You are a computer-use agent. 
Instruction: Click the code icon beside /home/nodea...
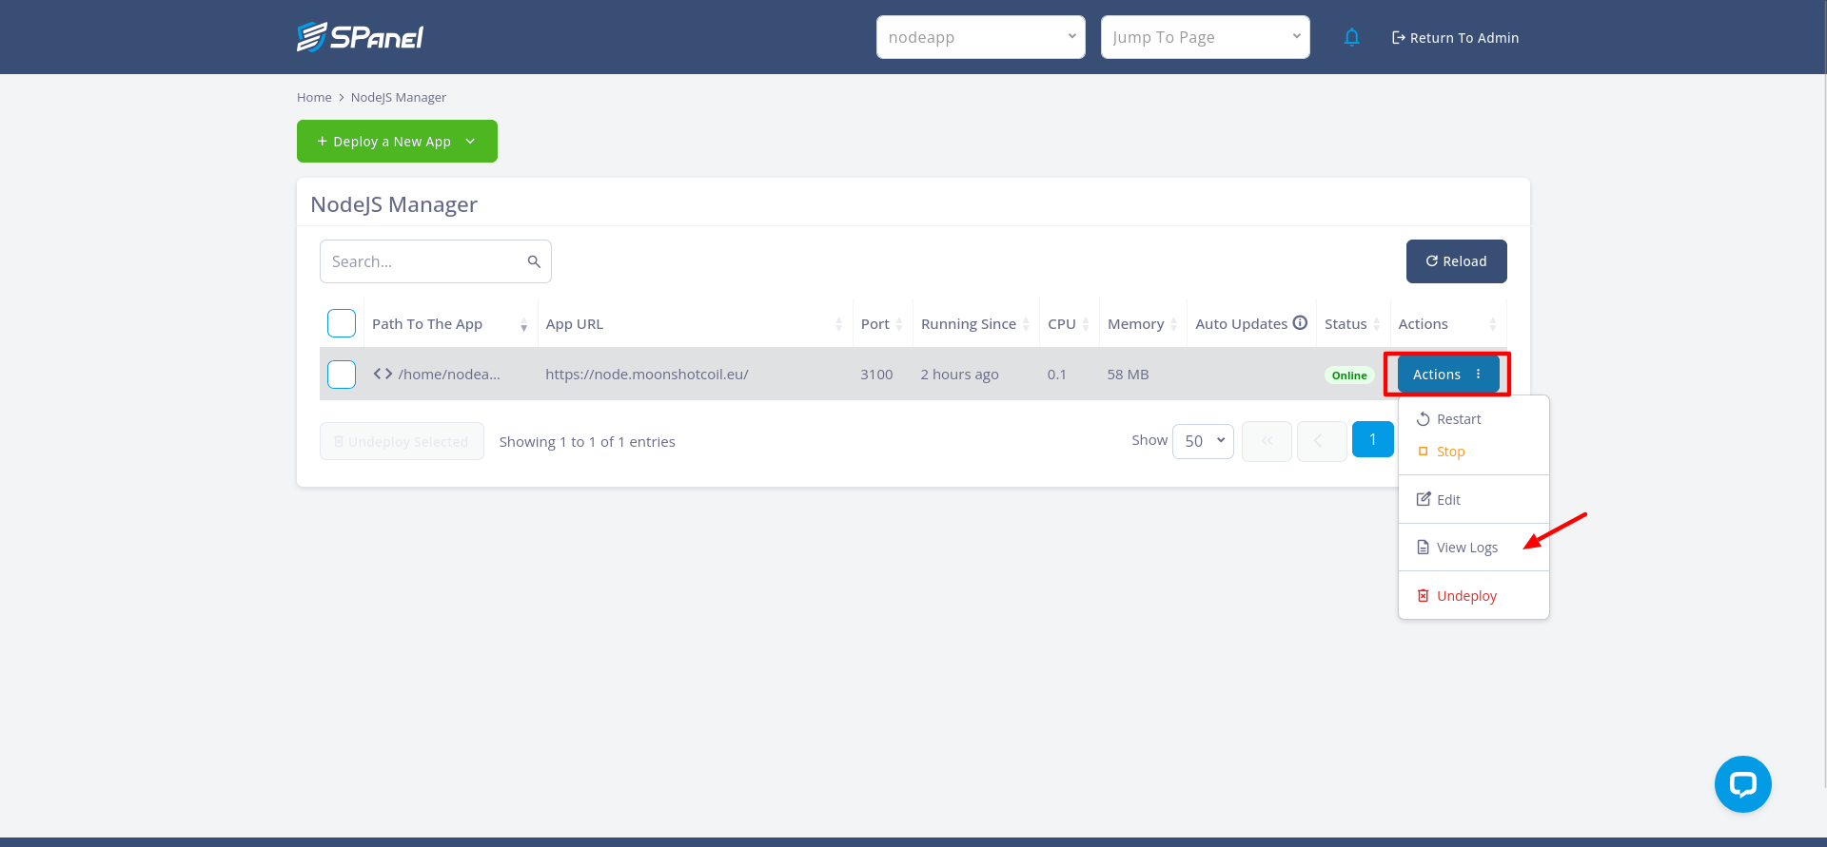pos(383,374)
